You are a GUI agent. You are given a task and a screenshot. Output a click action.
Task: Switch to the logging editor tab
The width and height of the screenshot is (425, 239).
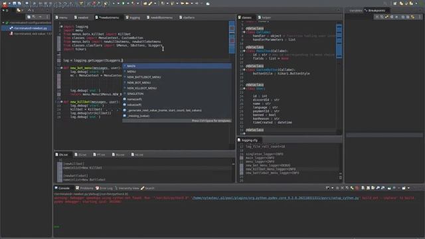click(x=133, y=17)
